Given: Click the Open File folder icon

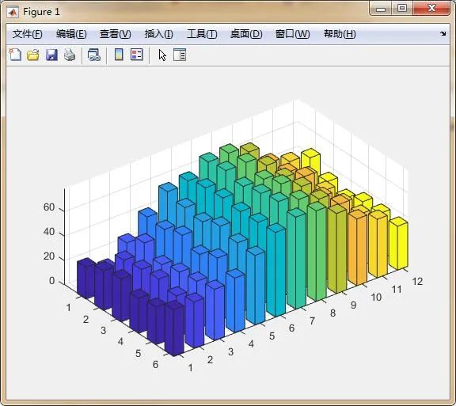Looking at the screenshot, I should pyautogui.click(x=33, y=55).
